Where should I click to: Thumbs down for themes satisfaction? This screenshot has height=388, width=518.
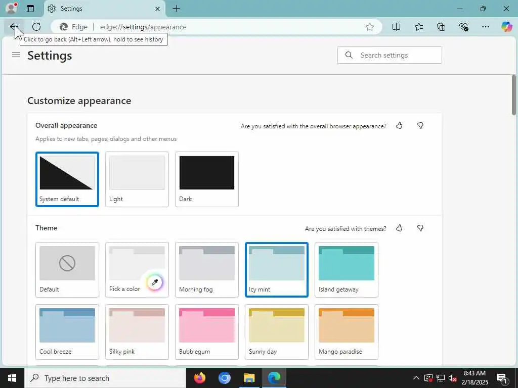tap(420, 228)
